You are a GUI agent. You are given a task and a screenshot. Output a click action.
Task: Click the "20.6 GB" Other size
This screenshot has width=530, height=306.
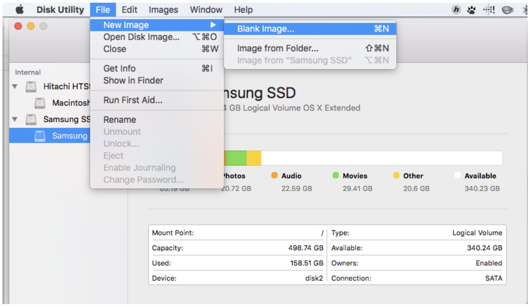coord(416,188)
